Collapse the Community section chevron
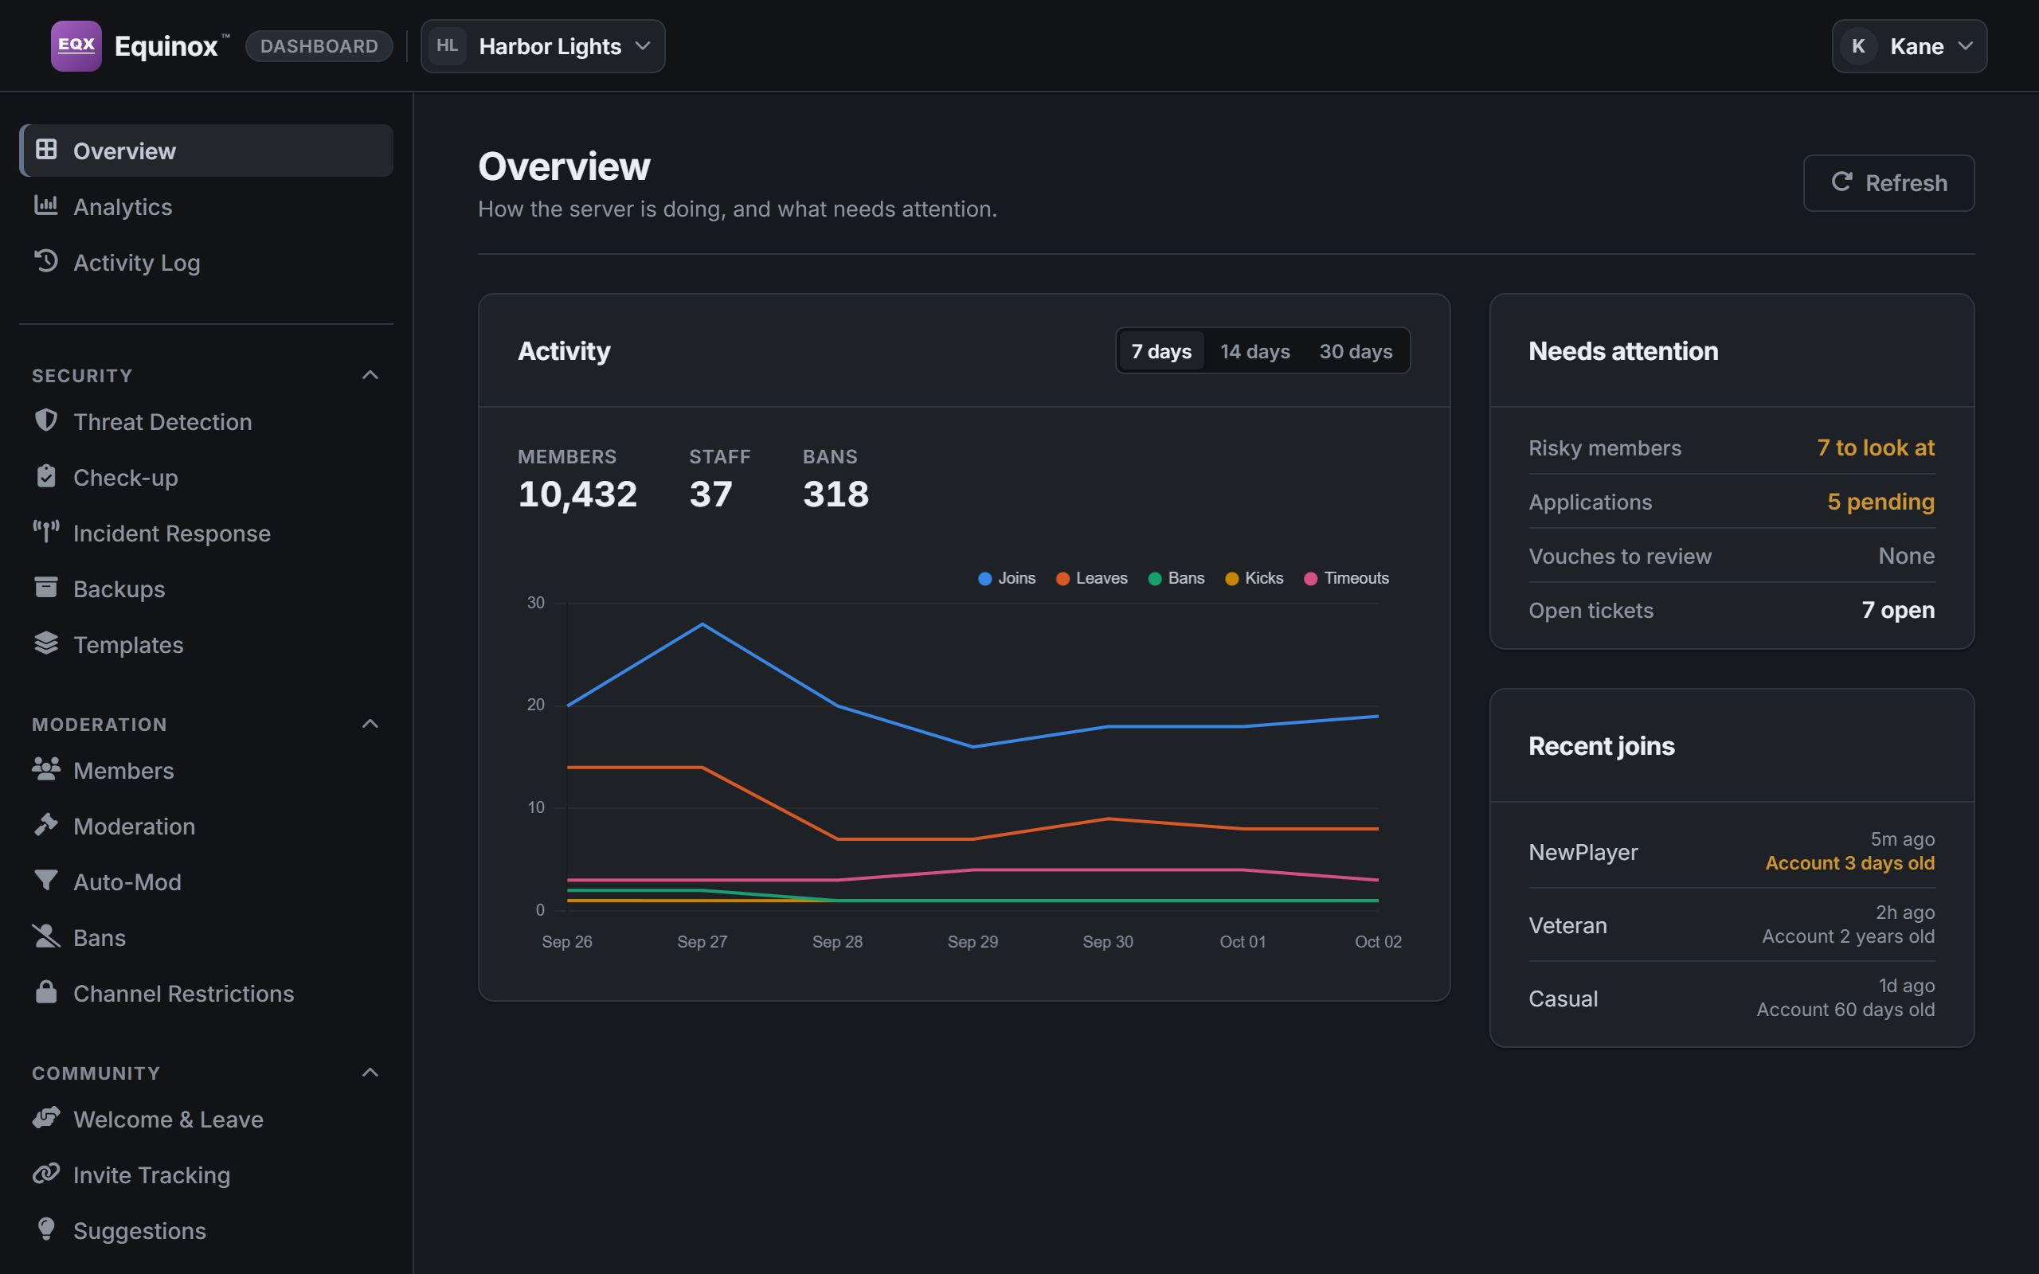The height and width of the screenshot is (1274, 2039). click(x=370, y=1073)
